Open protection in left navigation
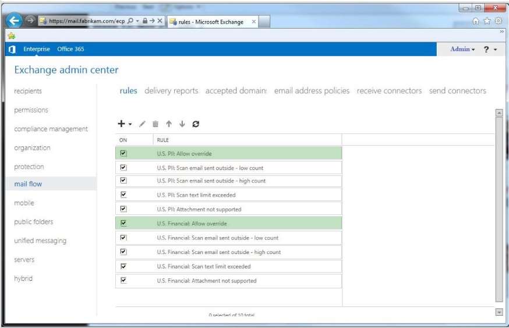Image resolution: width=509 pixels, height=328 pixels. (29, 167)
